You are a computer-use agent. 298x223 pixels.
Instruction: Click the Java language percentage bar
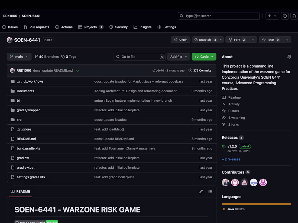coord(256,204)
